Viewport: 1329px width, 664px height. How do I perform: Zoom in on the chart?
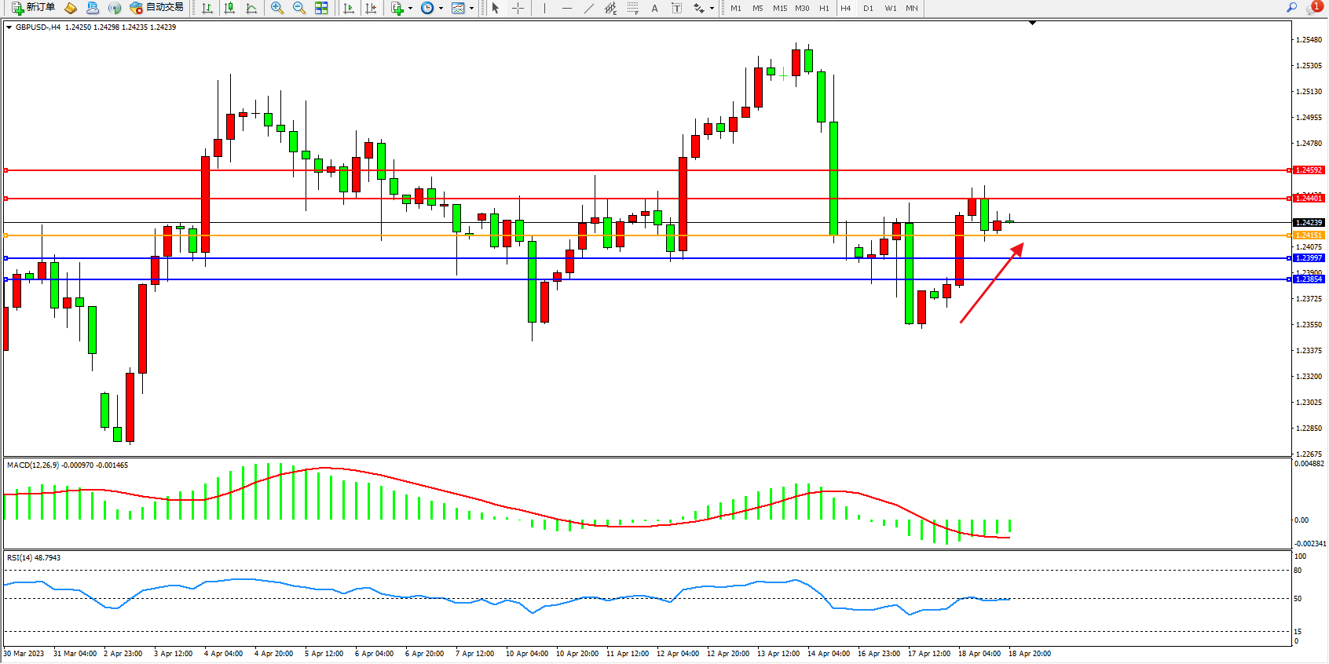click(x=277, y=8)
